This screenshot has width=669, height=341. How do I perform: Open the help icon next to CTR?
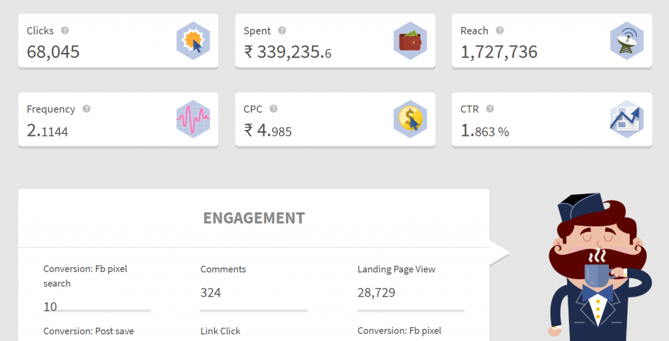[490, 109]
